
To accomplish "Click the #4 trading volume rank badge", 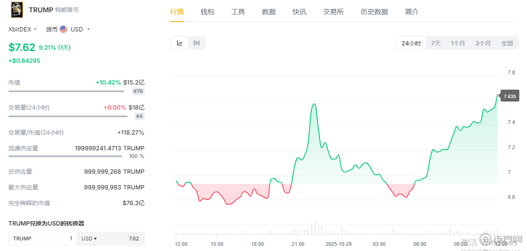I will (x=139, y=116).
